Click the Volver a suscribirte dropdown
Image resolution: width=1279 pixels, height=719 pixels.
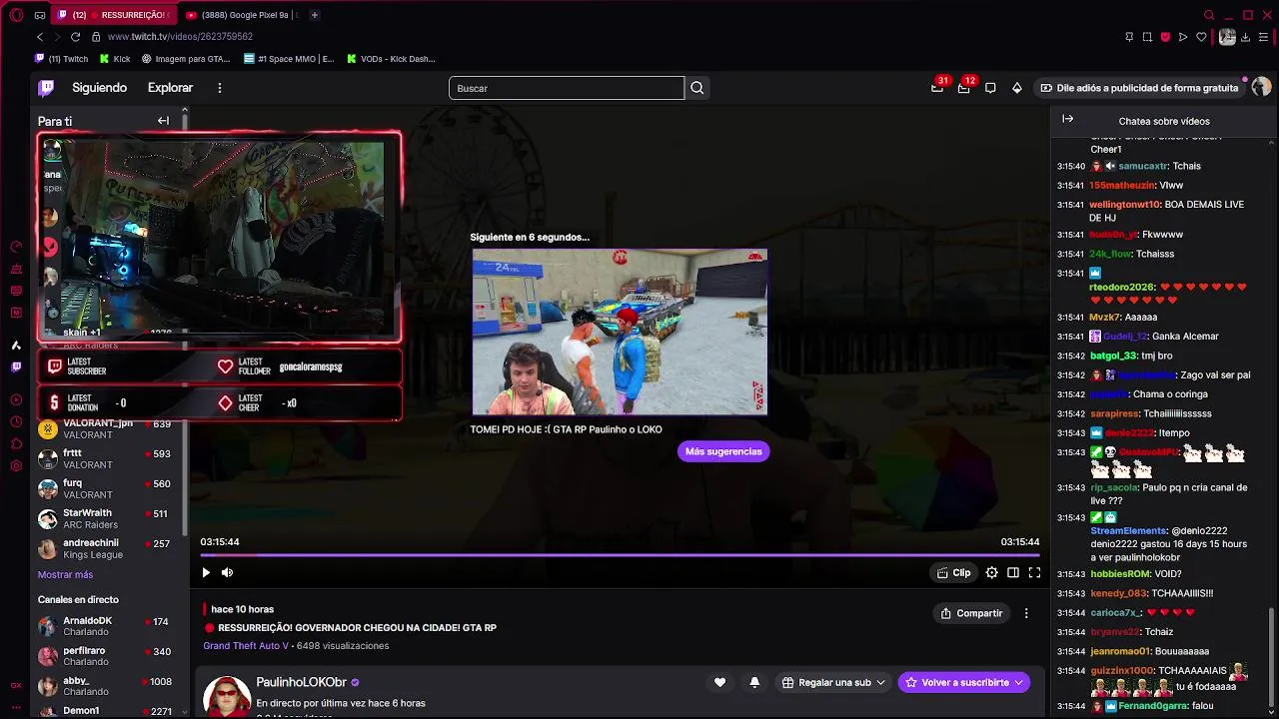click(x=964, y=682)
